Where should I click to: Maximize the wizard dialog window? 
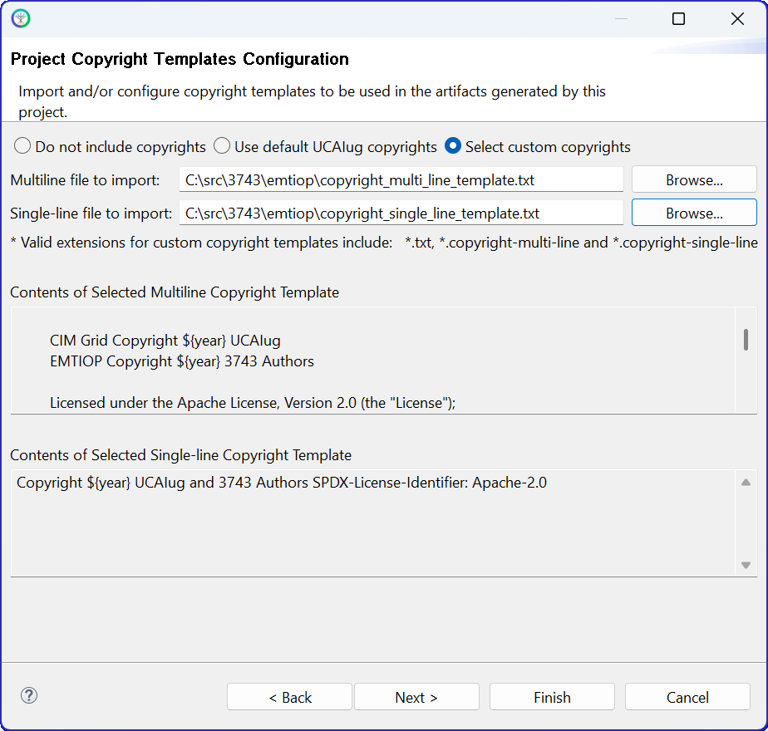point(678,19)
